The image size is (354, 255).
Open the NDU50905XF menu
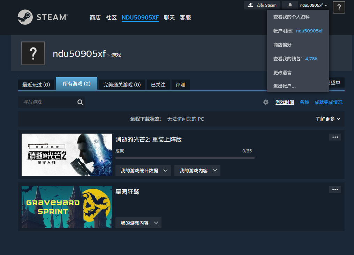point(140,18)
